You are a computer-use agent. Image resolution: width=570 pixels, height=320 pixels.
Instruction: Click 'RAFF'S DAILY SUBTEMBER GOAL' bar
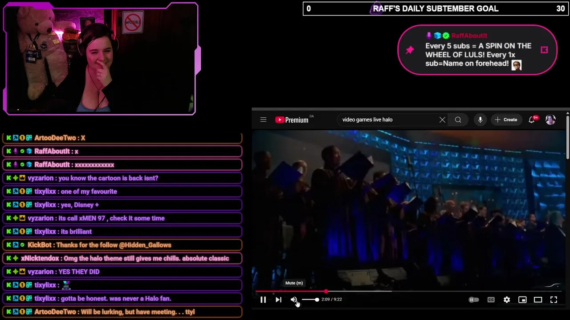(436, 8)
